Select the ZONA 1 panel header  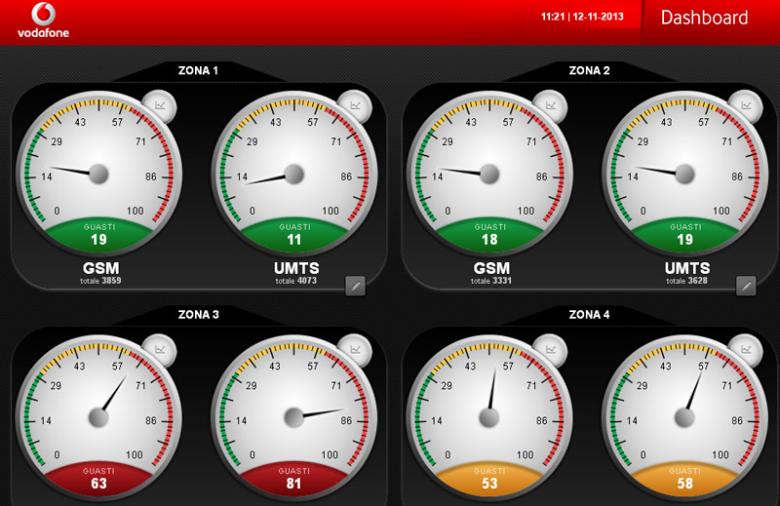coord(198,70)
